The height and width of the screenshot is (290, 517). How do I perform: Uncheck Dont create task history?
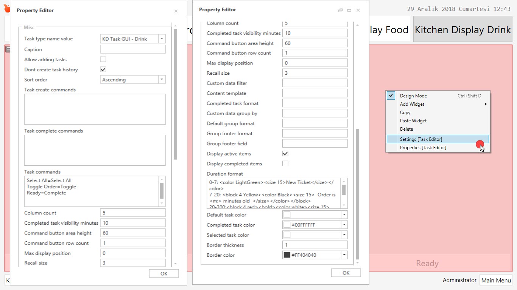point(103,69)
